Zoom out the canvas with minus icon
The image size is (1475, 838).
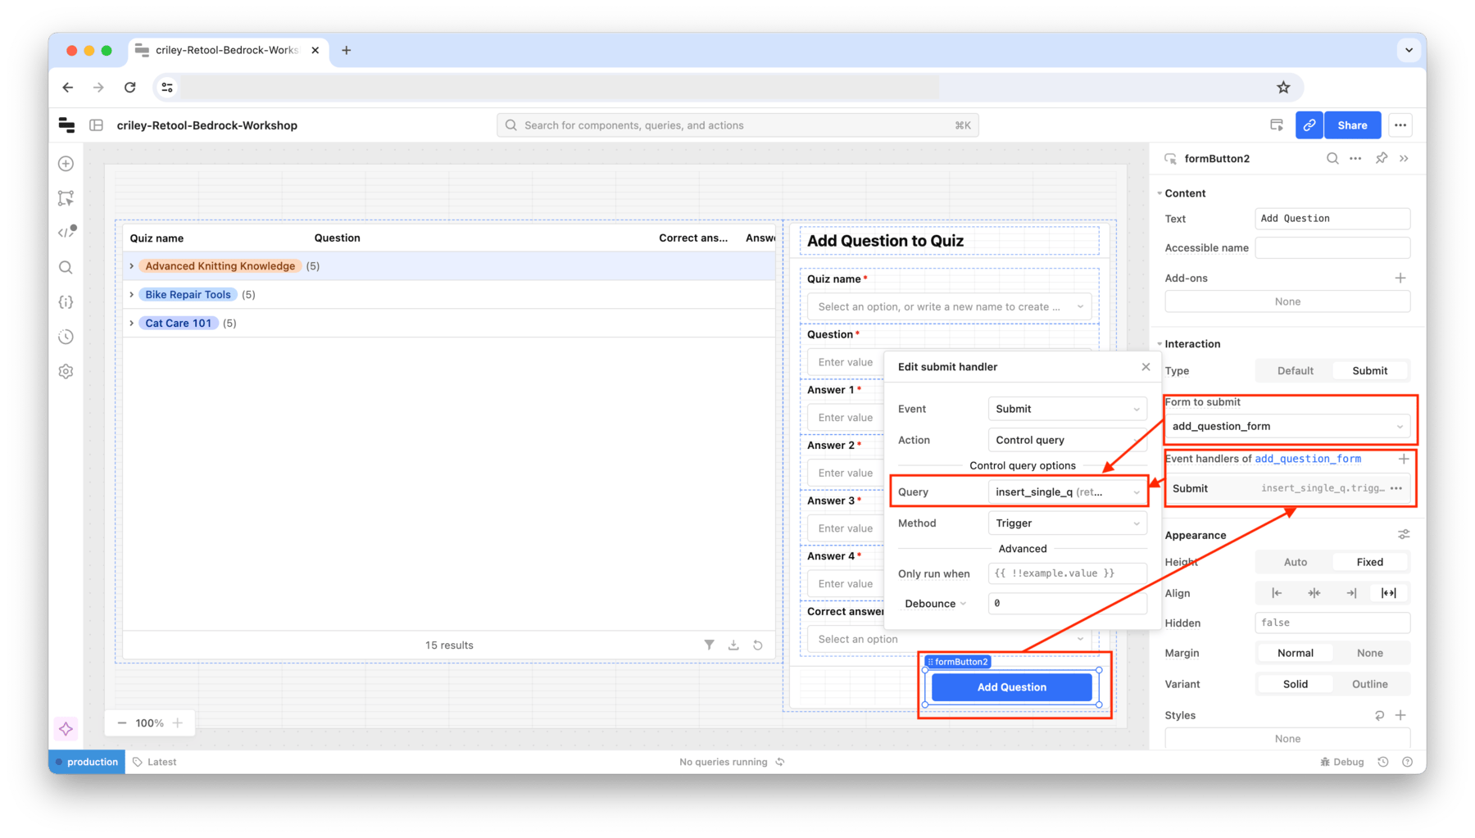pos(122,723)
